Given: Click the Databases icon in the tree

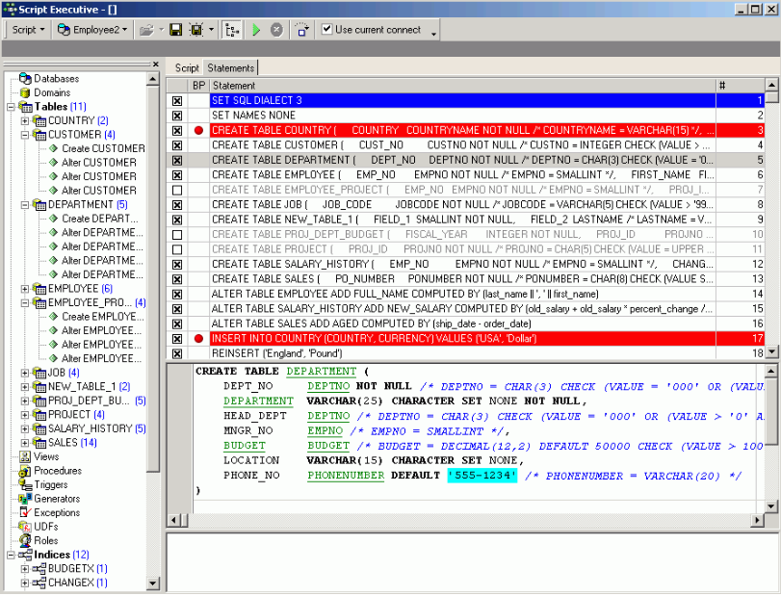Looking at the screenshot, I should click(x=25, y=79).
